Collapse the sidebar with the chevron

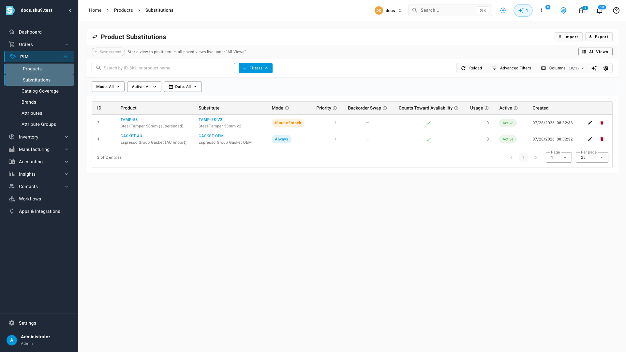(70, 10)
